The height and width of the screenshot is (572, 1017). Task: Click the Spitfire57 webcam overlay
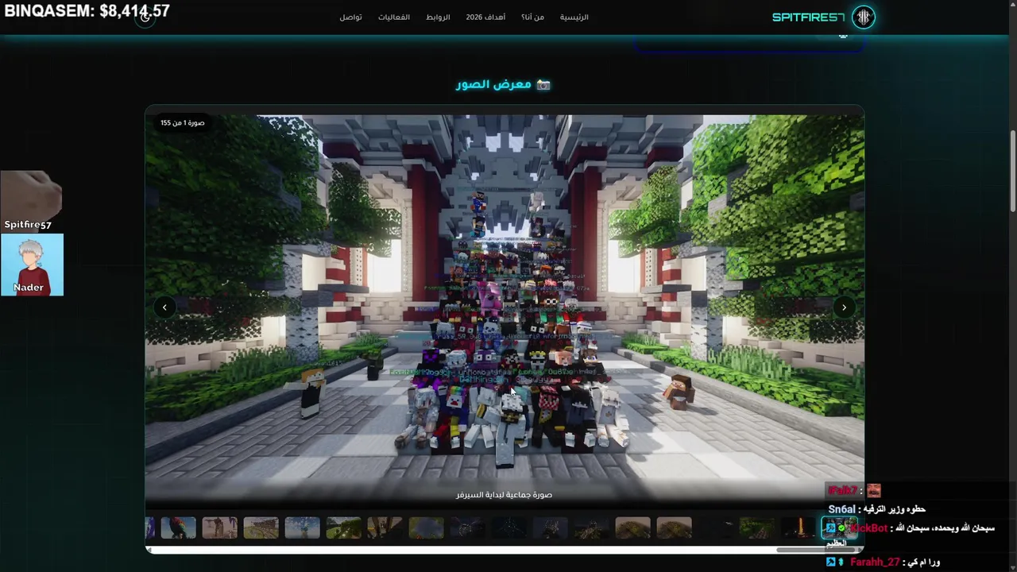pos(32,201)
